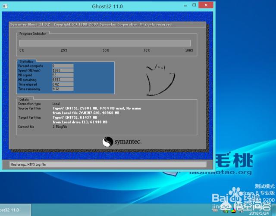The height and width of the screenshot is (216, 276).
Task: Click the symantec brand wordmark
Action: [128, 142]
